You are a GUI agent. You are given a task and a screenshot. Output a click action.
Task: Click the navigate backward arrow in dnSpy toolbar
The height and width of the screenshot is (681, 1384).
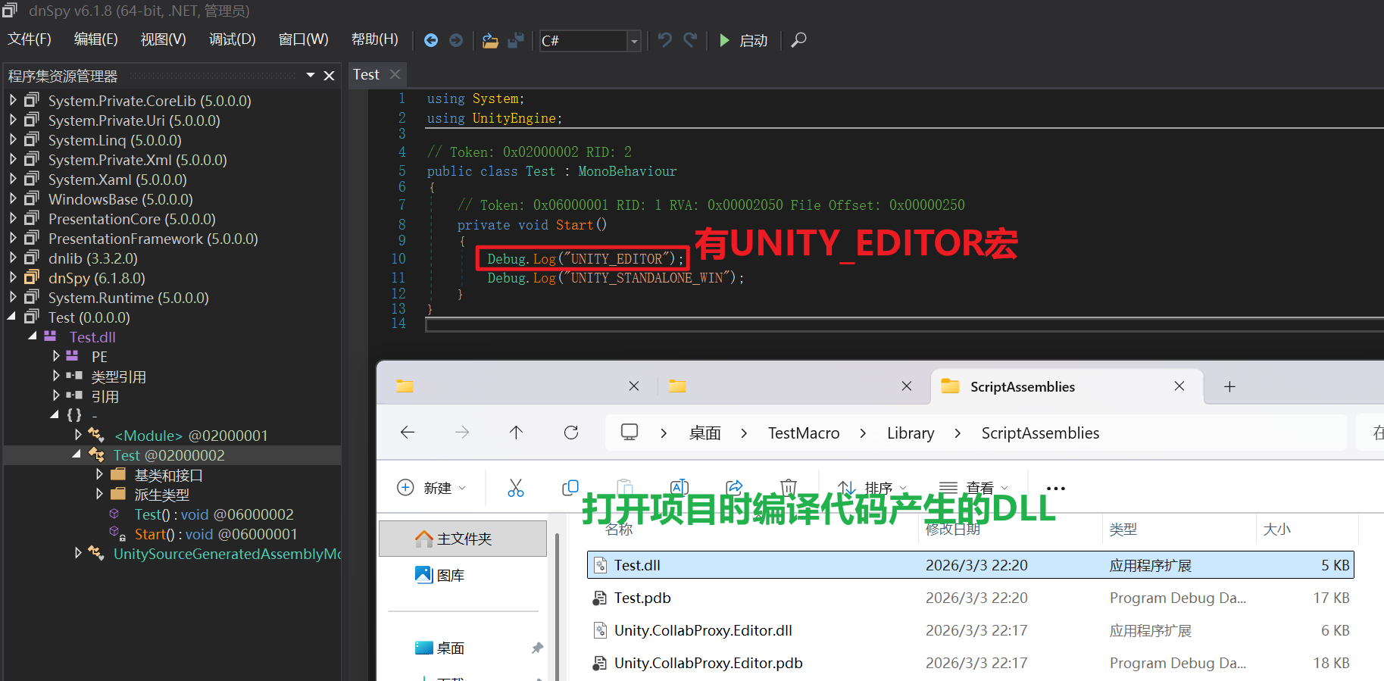[430, 40]
